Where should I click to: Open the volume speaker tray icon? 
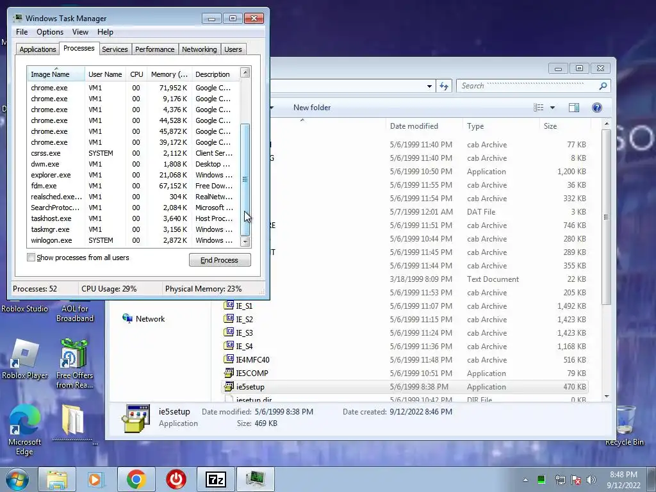[591, 480]
